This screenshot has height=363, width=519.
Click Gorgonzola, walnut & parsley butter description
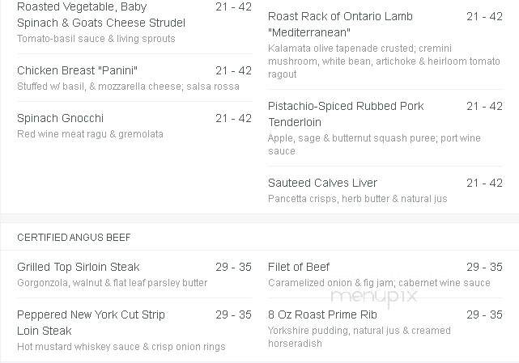113,283
